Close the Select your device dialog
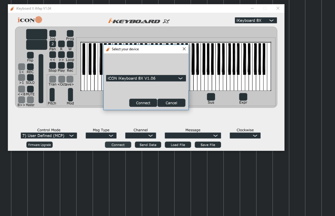 tap(184, 49)
